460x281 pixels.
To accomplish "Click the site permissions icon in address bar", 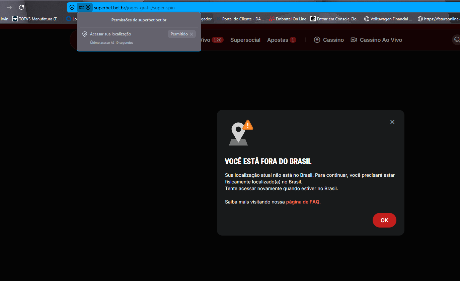I will (x=81, y=7).
